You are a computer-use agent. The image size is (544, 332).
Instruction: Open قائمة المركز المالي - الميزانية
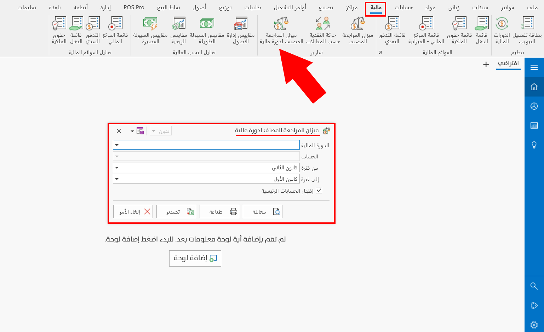click(x=426, y=31)
